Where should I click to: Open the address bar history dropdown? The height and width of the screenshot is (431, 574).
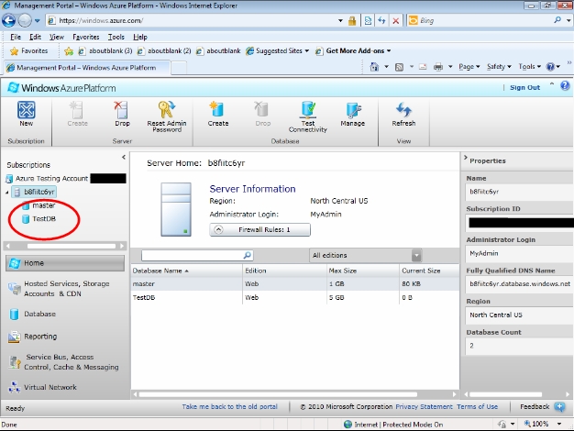[x=340, y=20]
